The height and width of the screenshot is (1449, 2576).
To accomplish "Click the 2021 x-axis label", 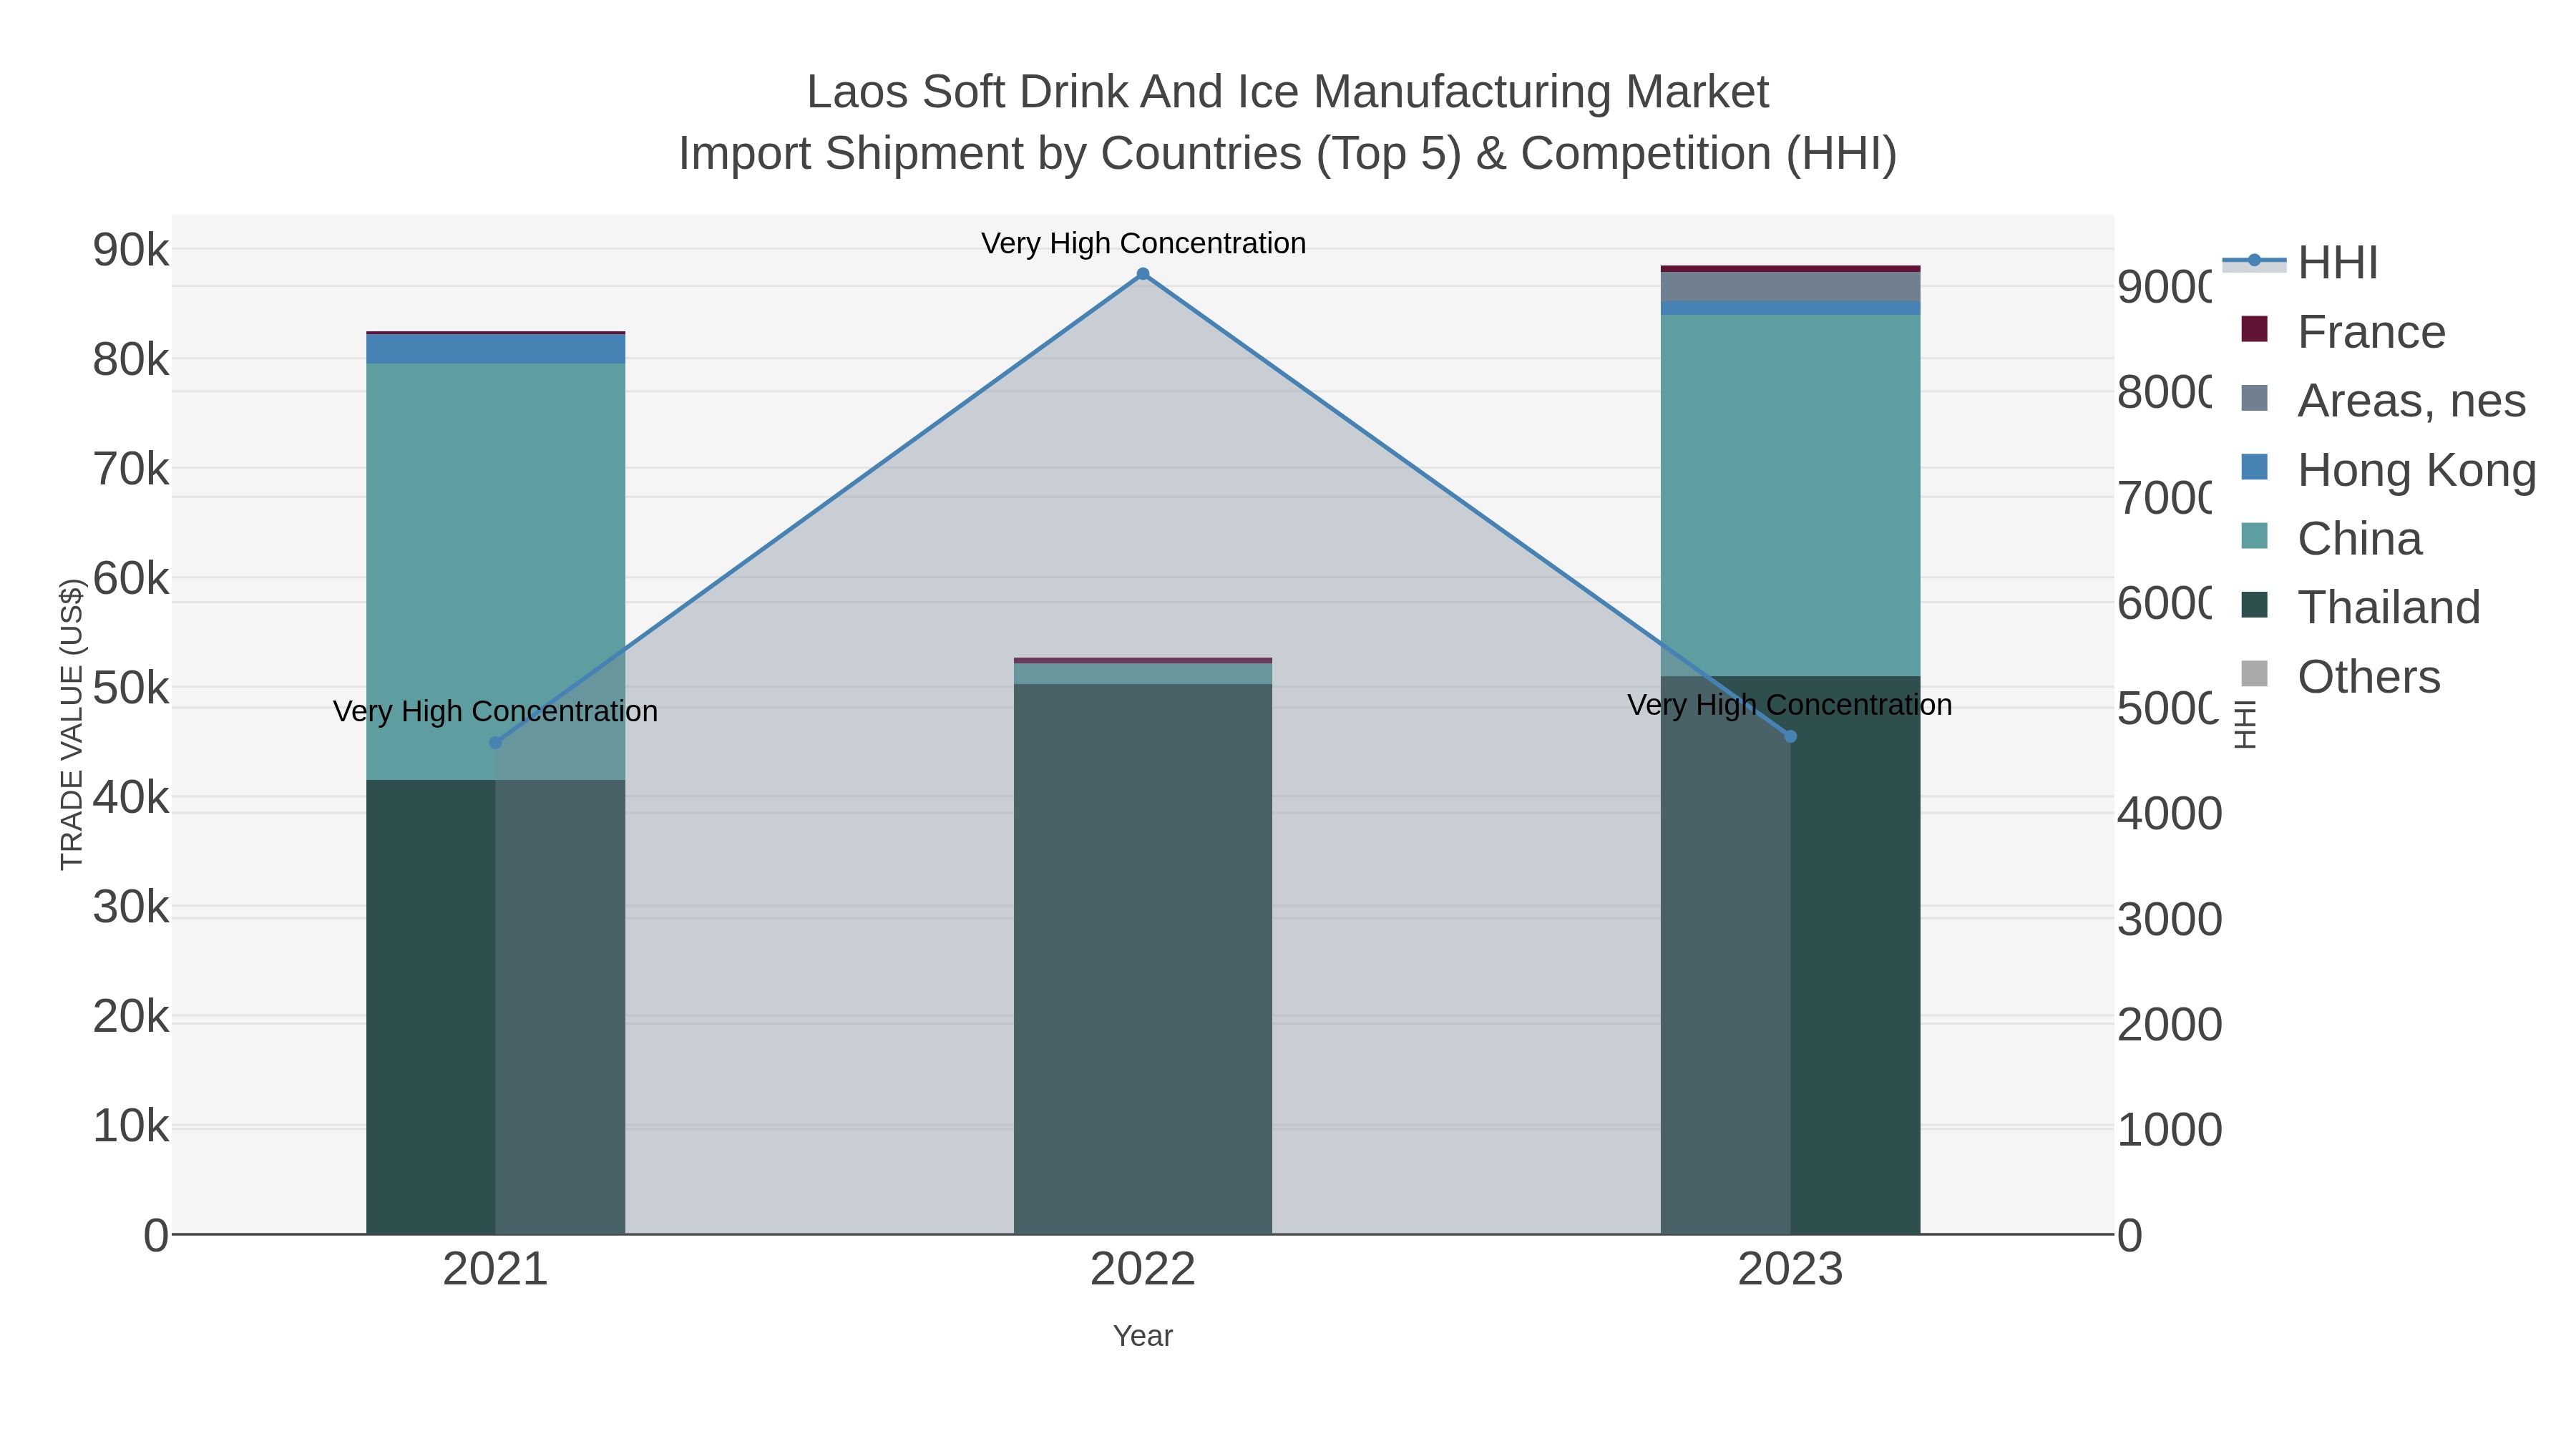I will point(495,1270).
